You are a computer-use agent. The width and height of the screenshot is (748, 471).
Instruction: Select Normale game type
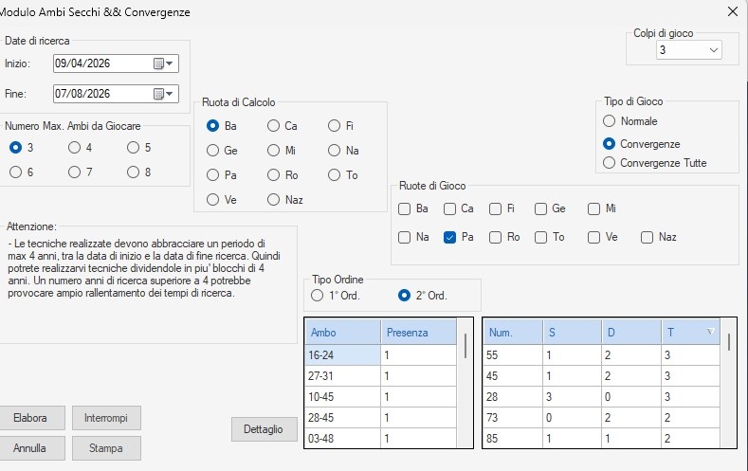click(610, 121)
